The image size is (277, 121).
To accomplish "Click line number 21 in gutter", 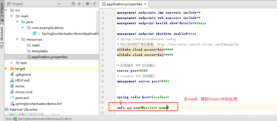I will tap(102, 108).
